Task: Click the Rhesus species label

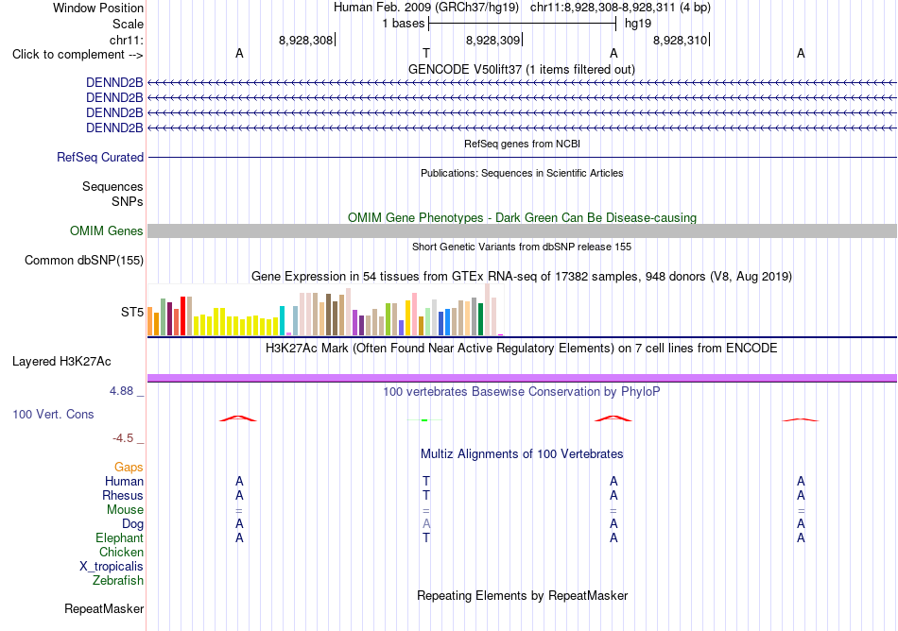Action: [x=123, y=495]
